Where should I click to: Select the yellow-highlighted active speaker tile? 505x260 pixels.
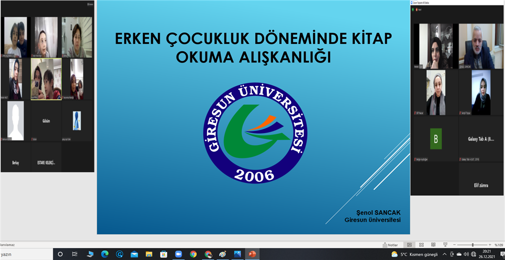pos(46,79)
